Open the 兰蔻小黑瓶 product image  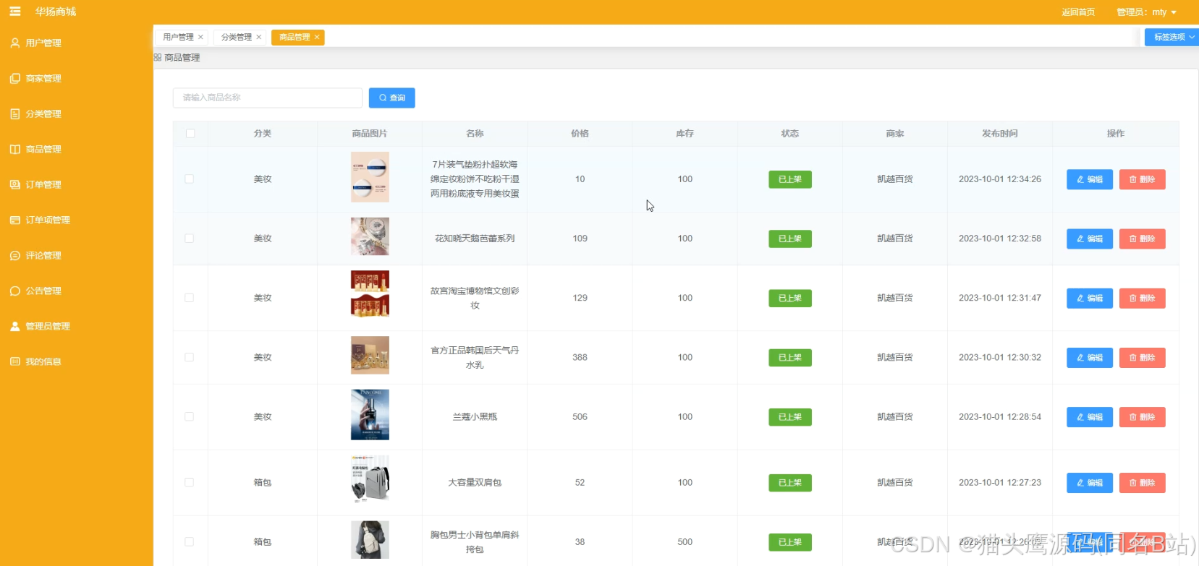[x=370, y=415]
